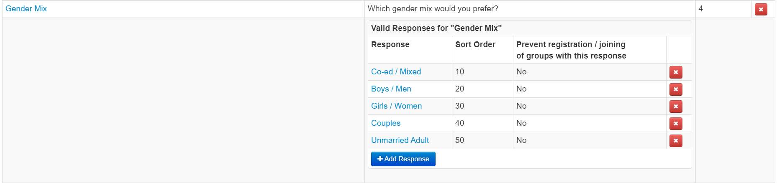Remove the Boys / Men response
The width and height of the screenshot is (777, 183).
pyautogui.click(x=676, y=89)
